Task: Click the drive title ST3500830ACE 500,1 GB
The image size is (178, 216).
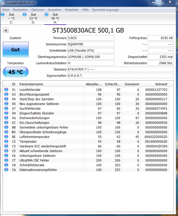Action: (x=88, y=30)
